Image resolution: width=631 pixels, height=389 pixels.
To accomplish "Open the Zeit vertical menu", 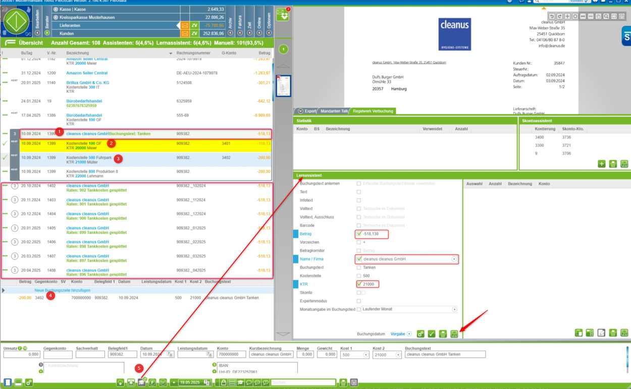I will click(x=249, y=21).
